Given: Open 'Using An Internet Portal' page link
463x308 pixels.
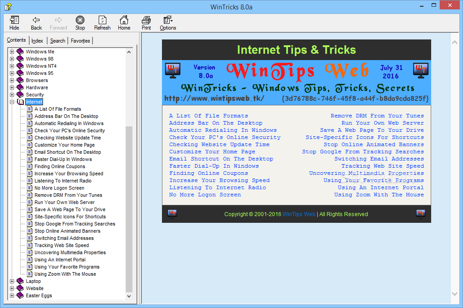Looking at the screenshot, I should point(380,187).
